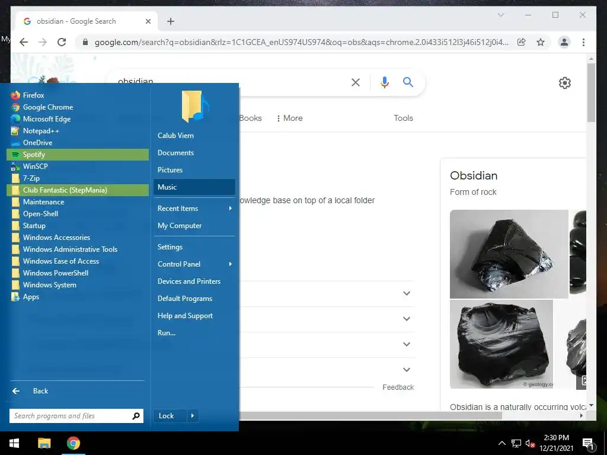Screen dimensions: 607x455
Task: Open the notification center icon
Action: pyautogui.click(x=588, y=443)
